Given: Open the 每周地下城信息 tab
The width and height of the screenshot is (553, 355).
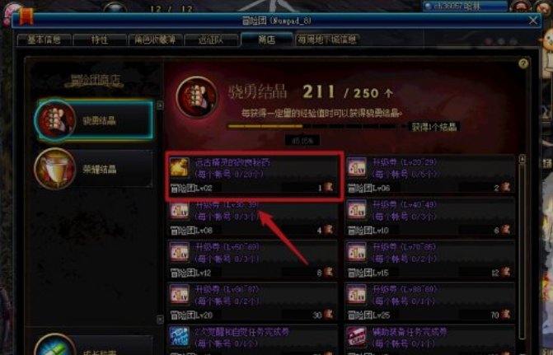Looking at the screenshot, I should click(327, 40).
